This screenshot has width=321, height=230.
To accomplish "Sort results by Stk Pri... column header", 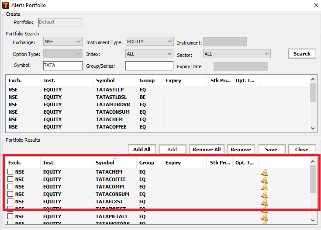I will (x=220, y=163).
